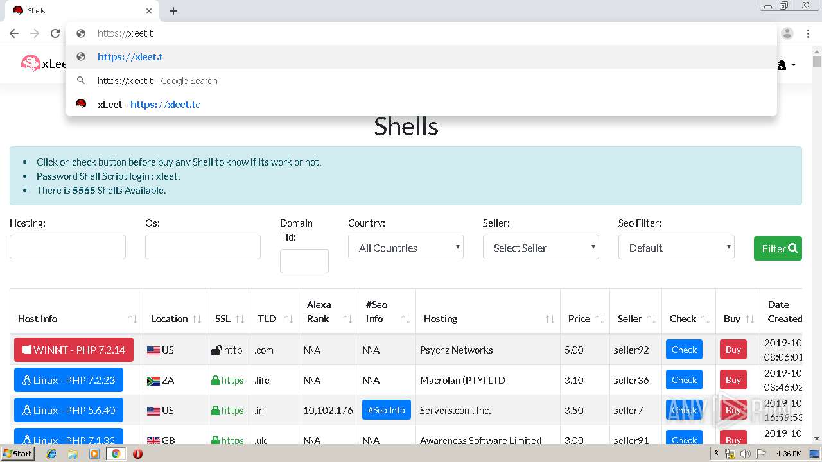Sort table by Check column
Image resolution: width=822 pixels, height=462 pixels.
point(688,312)
